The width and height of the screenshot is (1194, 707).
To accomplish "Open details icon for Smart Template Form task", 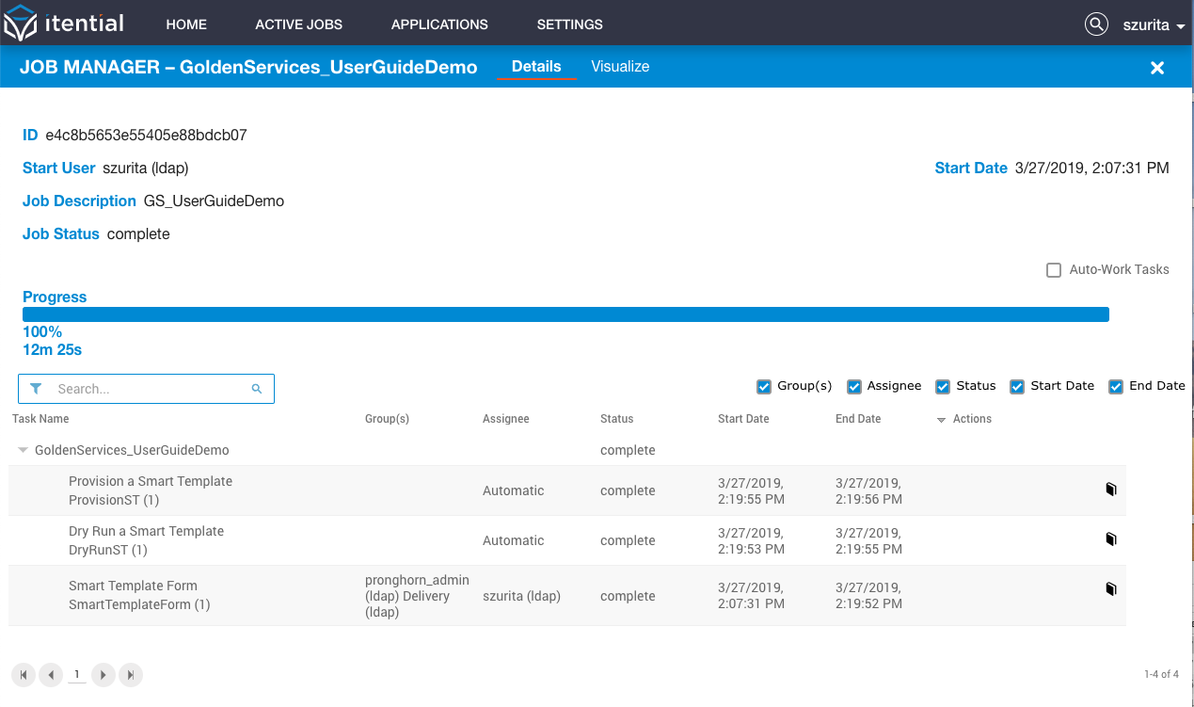I will (x=1110, y=589).
